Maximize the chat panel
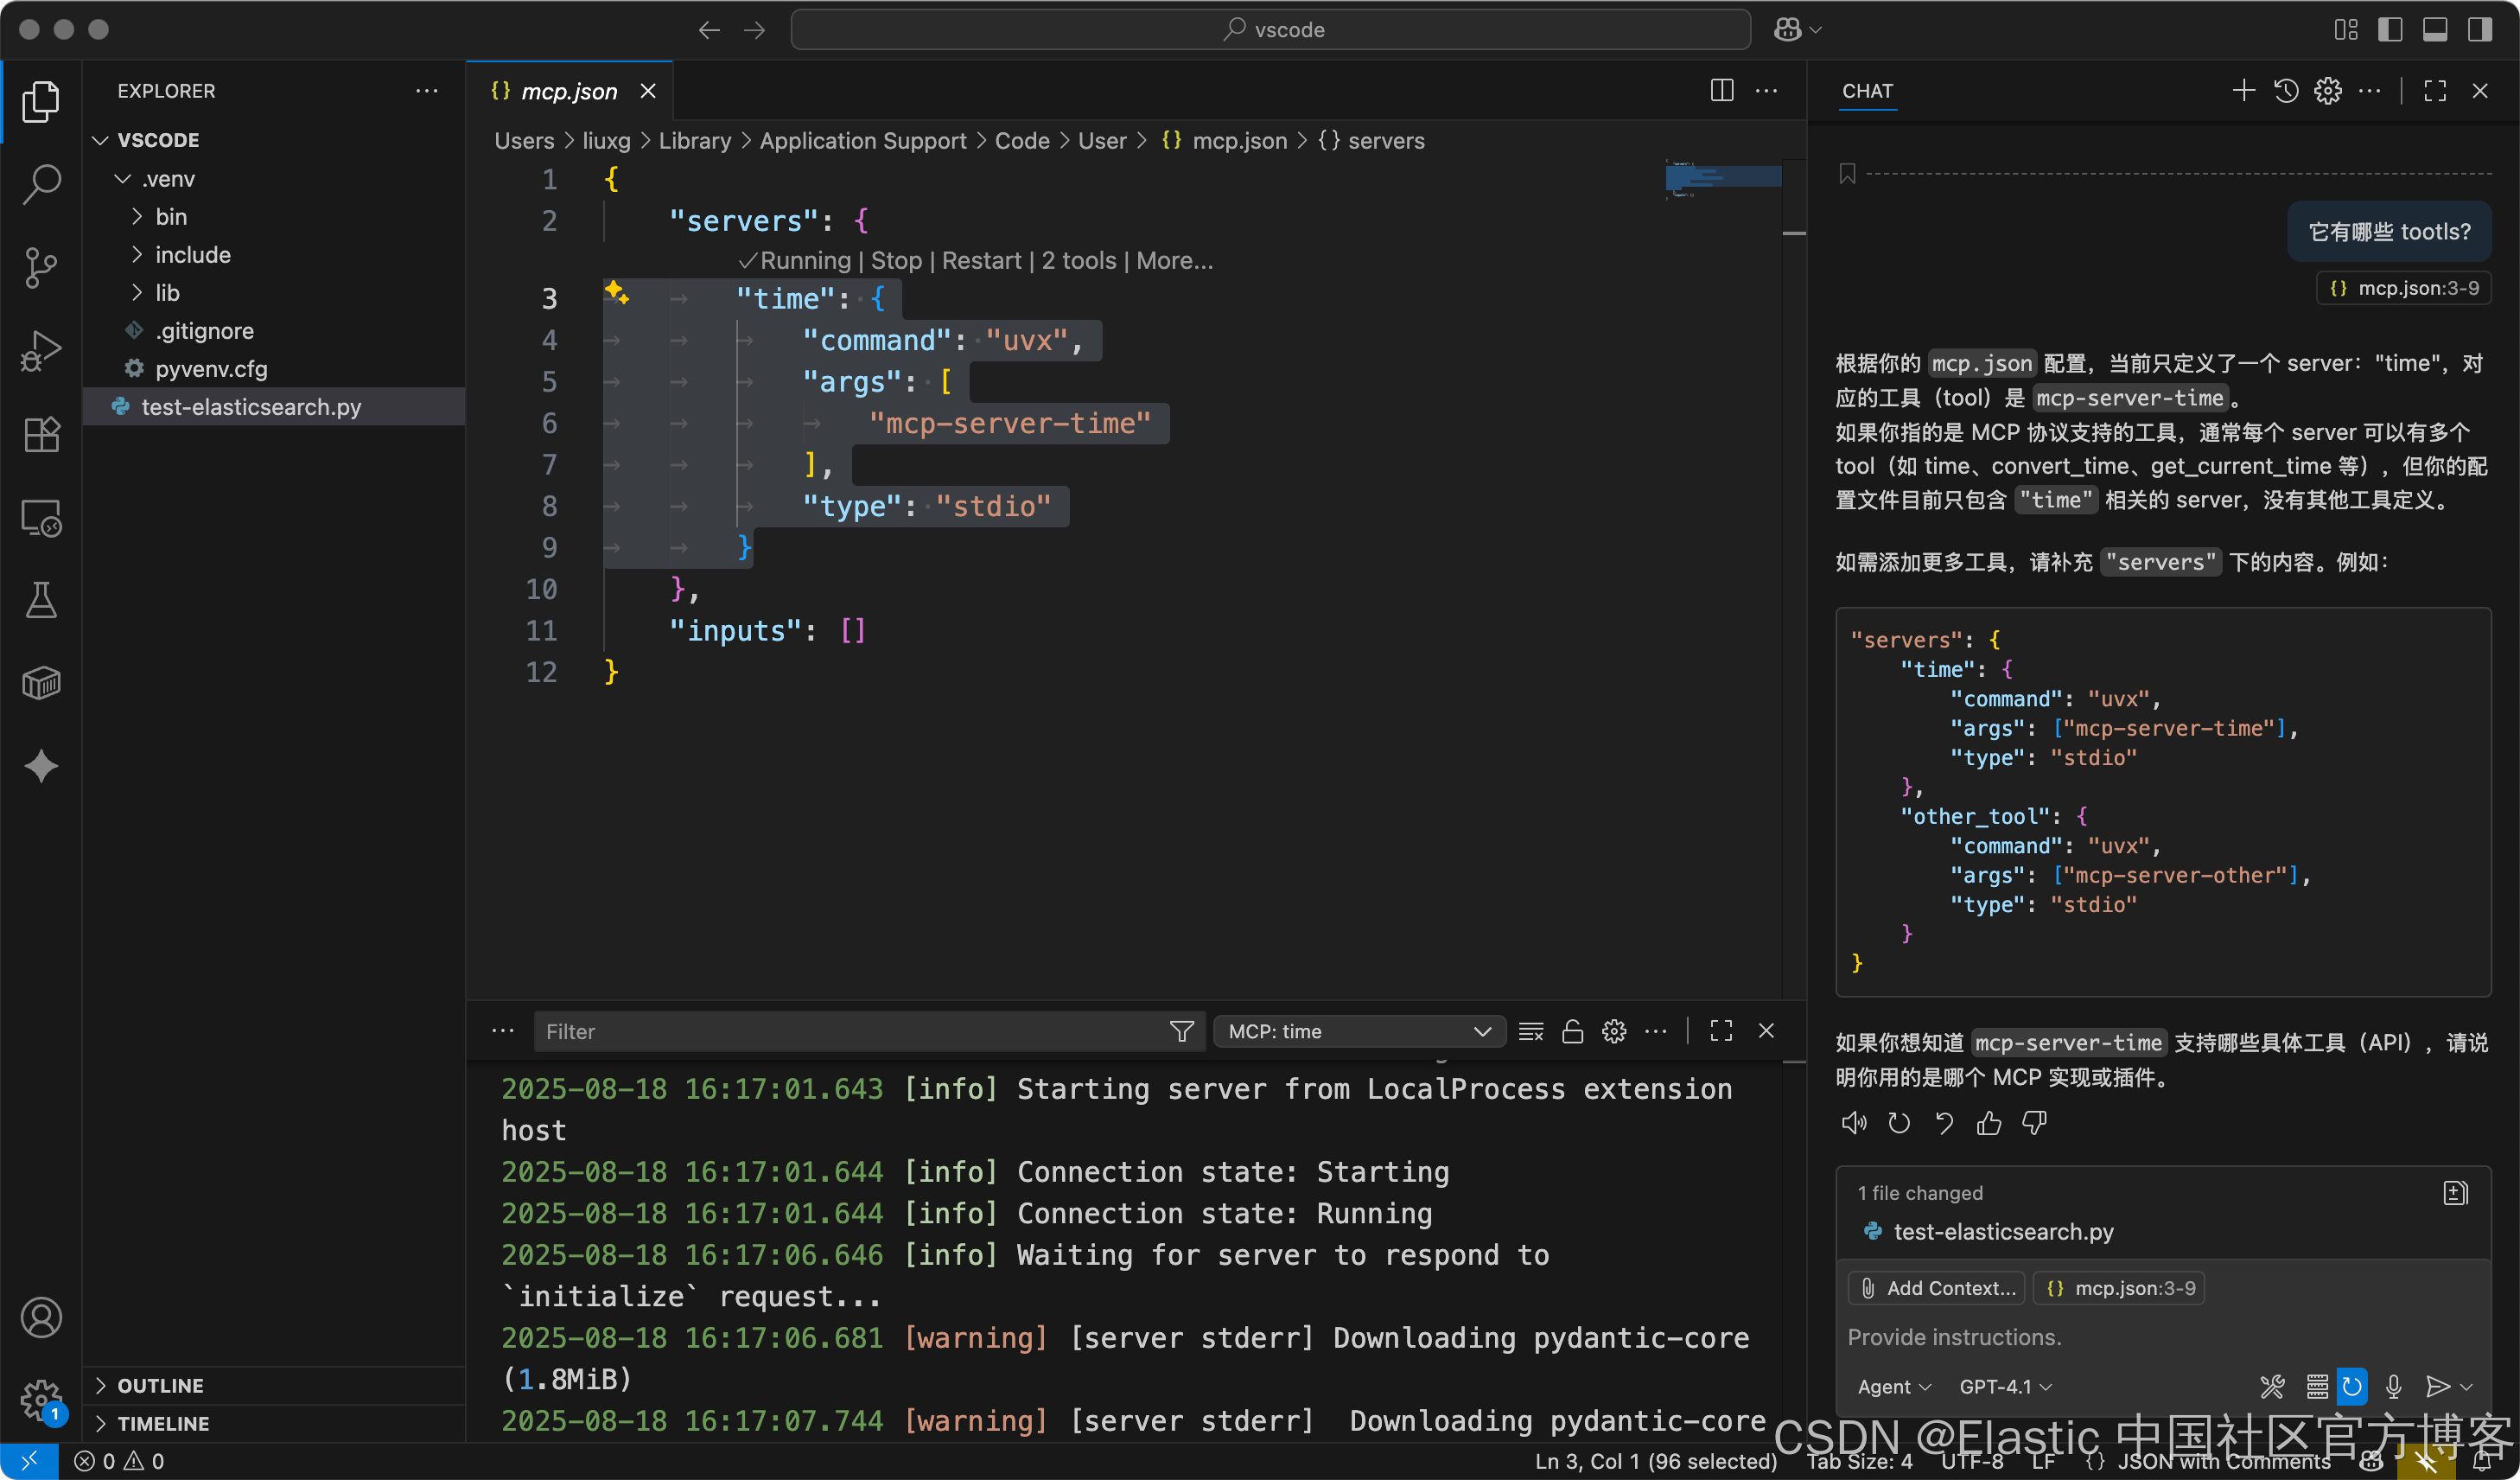 pos(2435,91)
